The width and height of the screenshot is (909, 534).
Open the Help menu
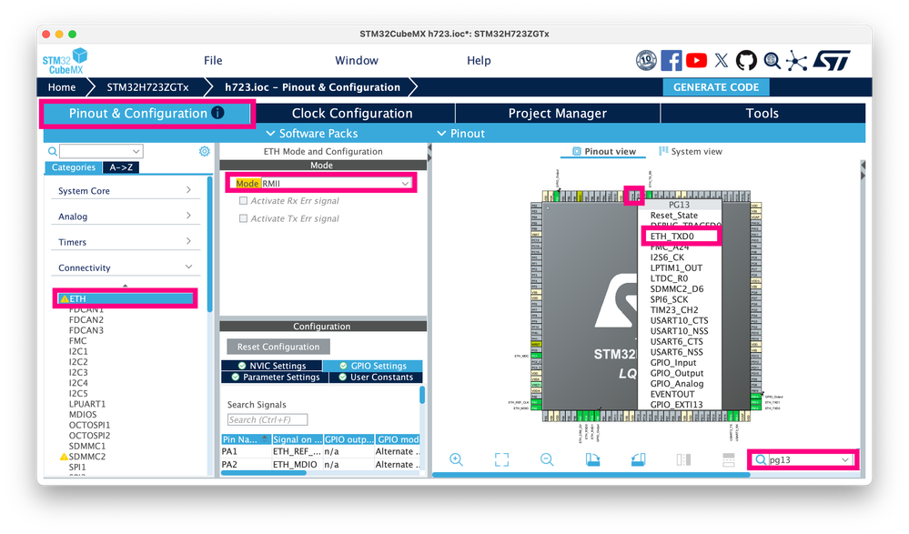pos(479,60)
